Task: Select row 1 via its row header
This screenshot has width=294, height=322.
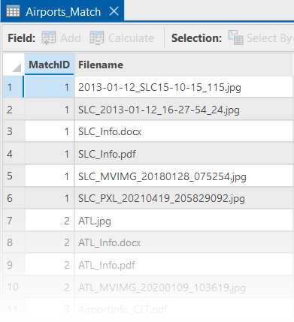Action: pyautogui.click(x=14, y=87)
